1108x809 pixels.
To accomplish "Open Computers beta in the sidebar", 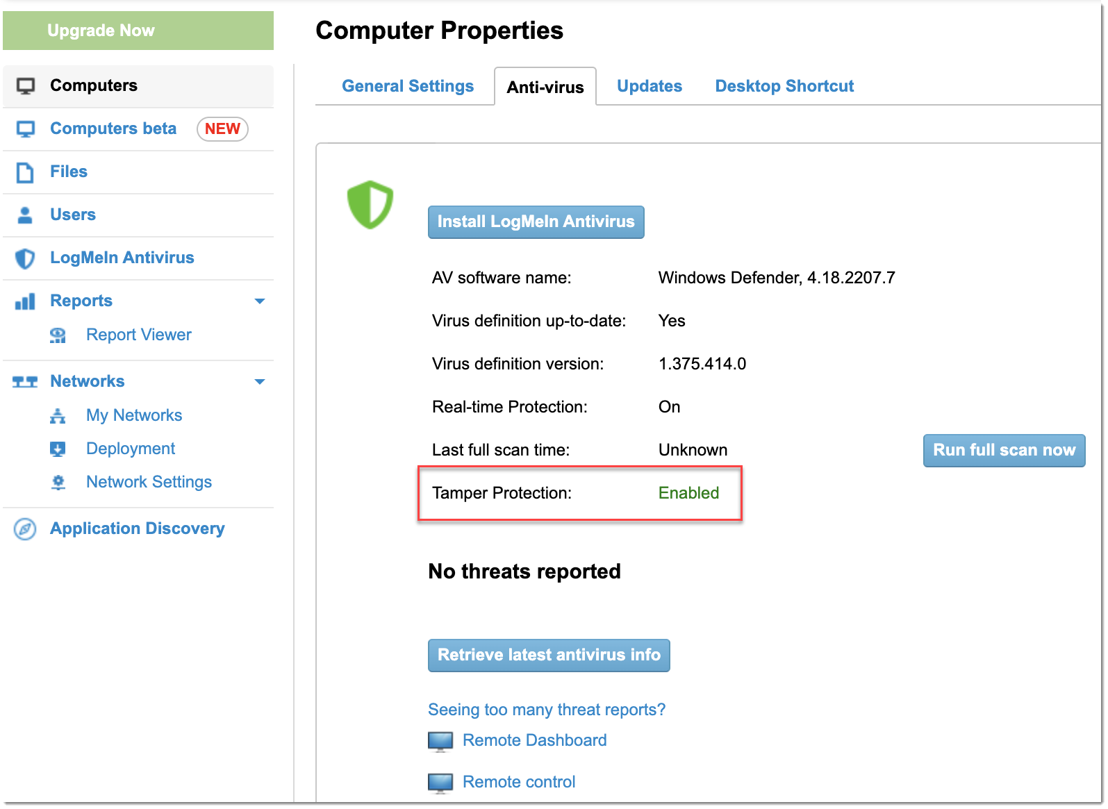I will coord(113,128).
